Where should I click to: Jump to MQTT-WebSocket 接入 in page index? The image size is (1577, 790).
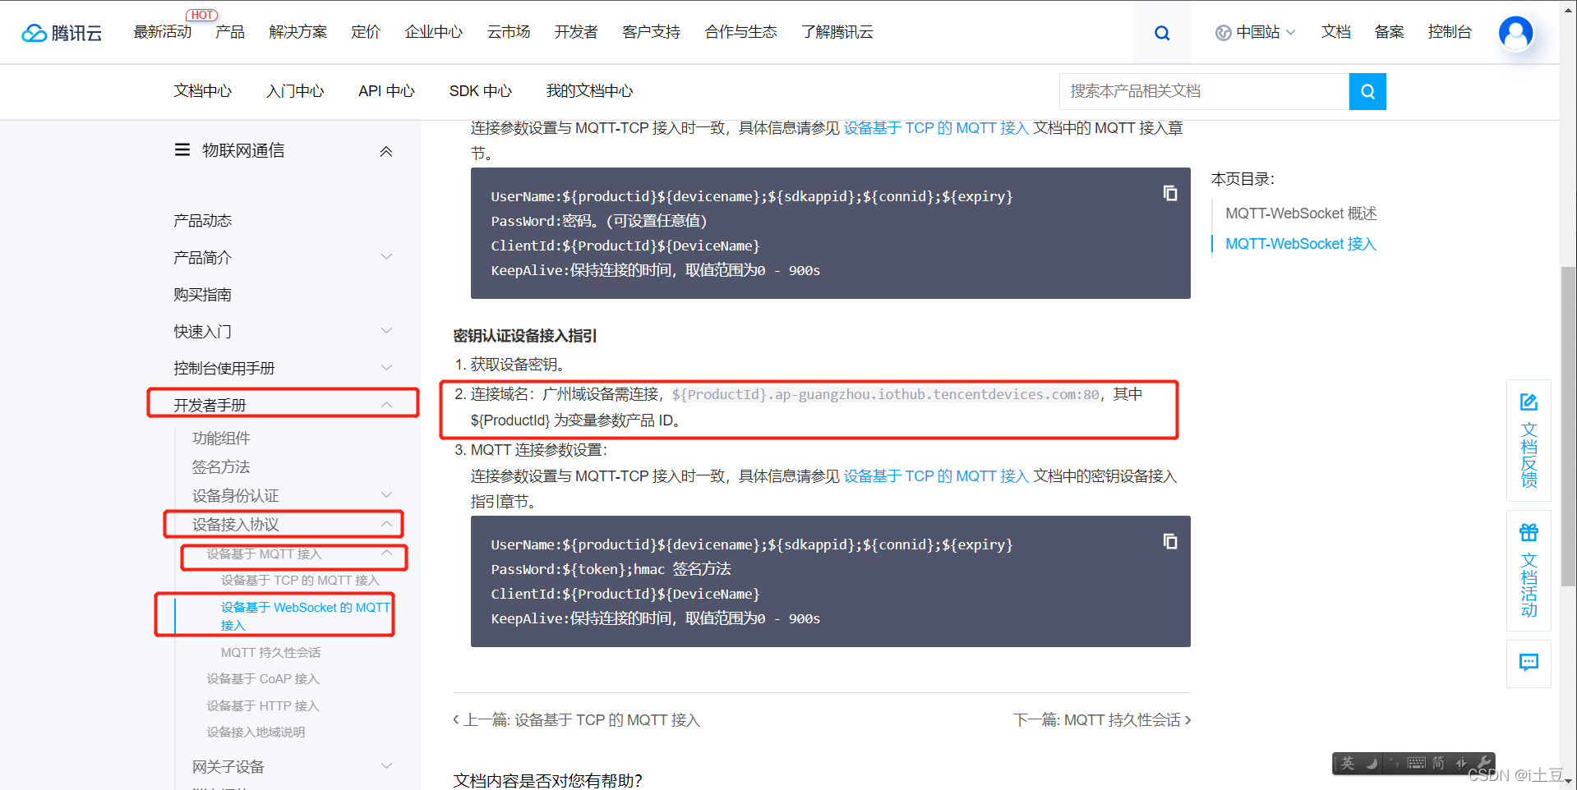pyautogui.click(x=1300, y=244)
